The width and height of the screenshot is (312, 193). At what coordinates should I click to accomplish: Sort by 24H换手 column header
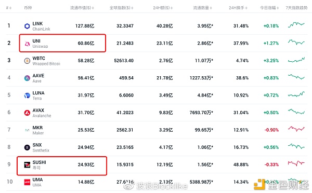tap(238, 8)
